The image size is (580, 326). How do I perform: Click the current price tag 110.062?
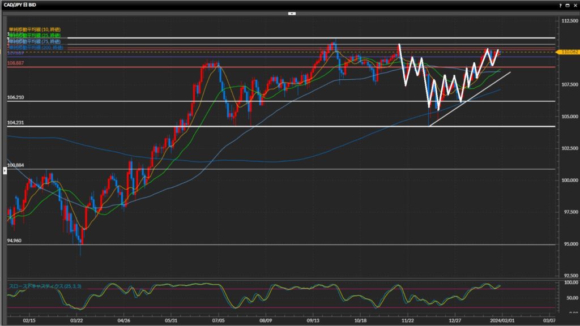[x=567, y=52]
